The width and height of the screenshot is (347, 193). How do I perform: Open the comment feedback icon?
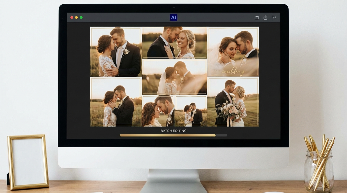[274, 18]
